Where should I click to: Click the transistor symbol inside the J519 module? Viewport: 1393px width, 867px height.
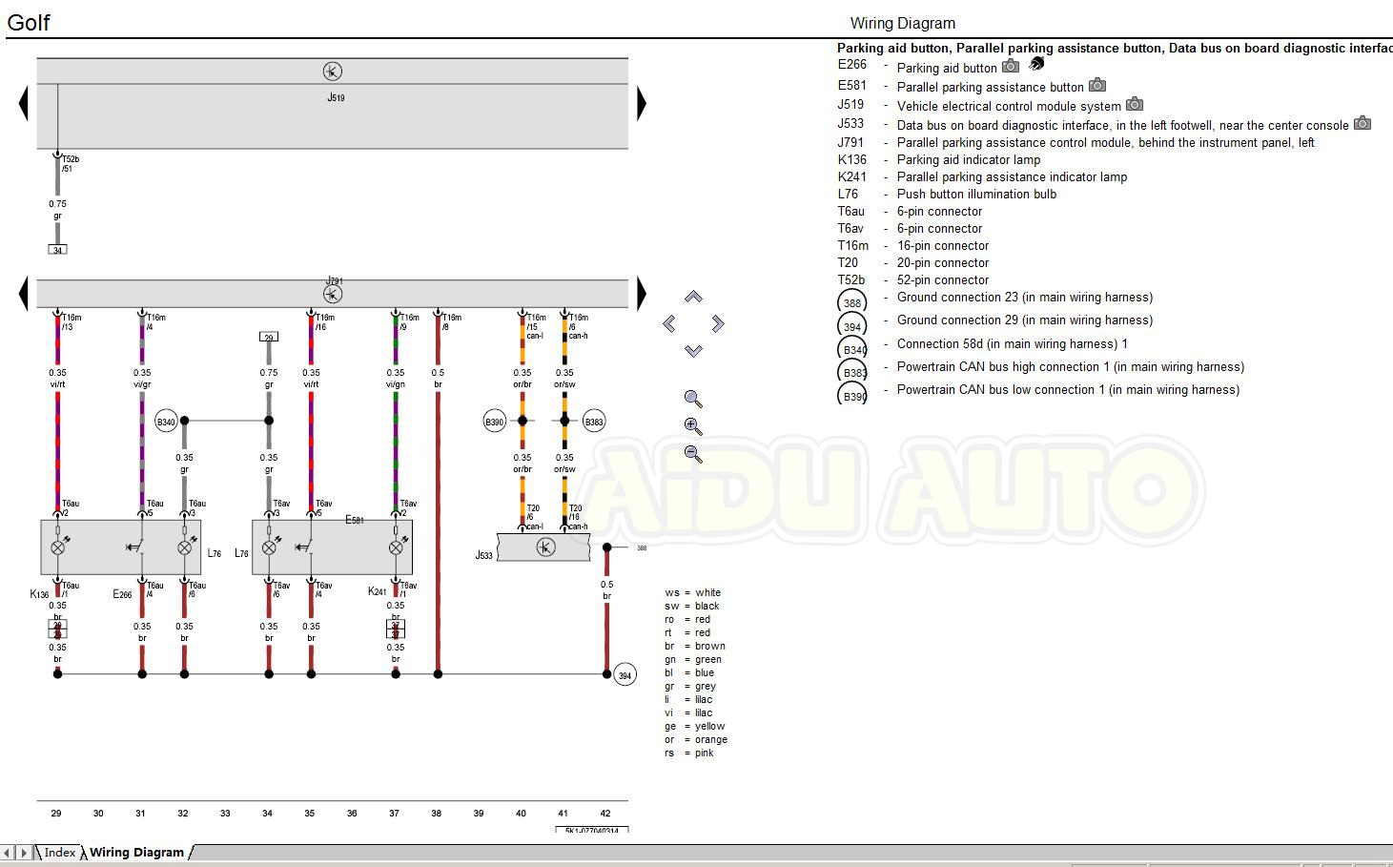point(332,71)
